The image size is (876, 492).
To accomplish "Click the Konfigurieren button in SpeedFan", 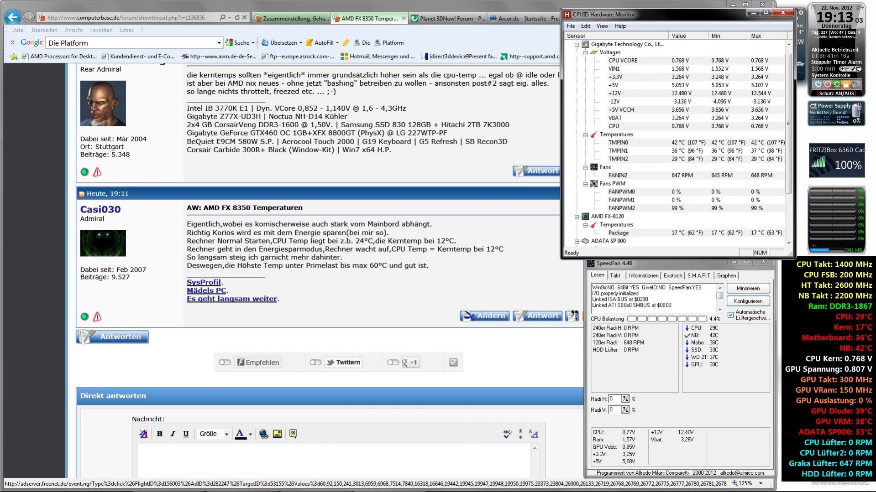I will tap(748, 301).
